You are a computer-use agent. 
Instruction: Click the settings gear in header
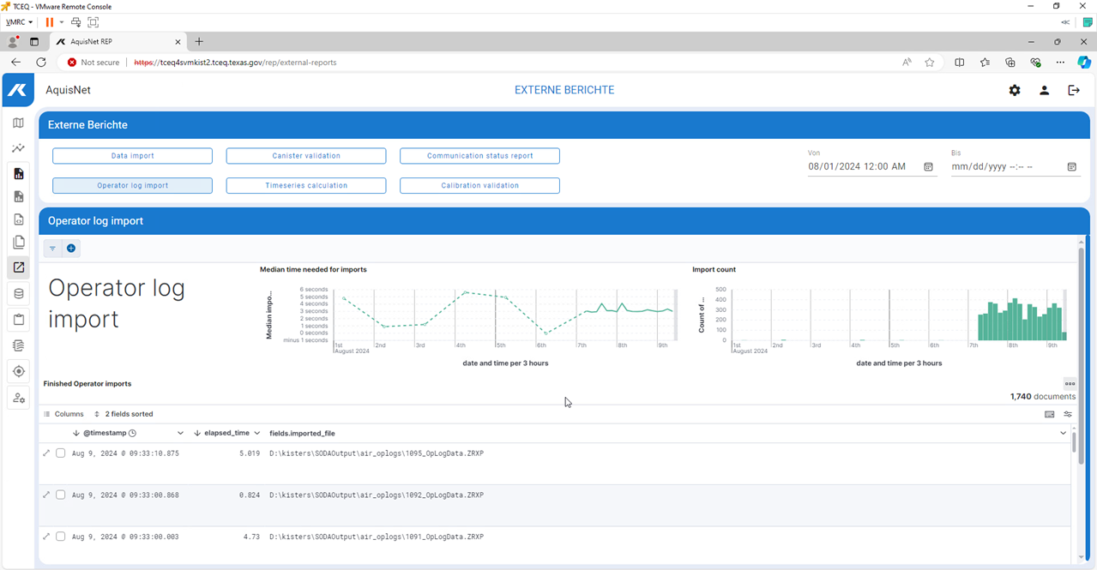1015,90
